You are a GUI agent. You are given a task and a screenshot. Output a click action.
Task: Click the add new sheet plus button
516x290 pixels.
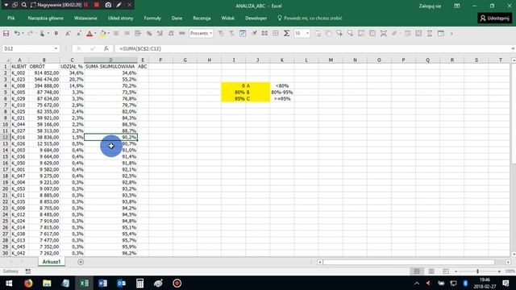click(x=81, y=262)
